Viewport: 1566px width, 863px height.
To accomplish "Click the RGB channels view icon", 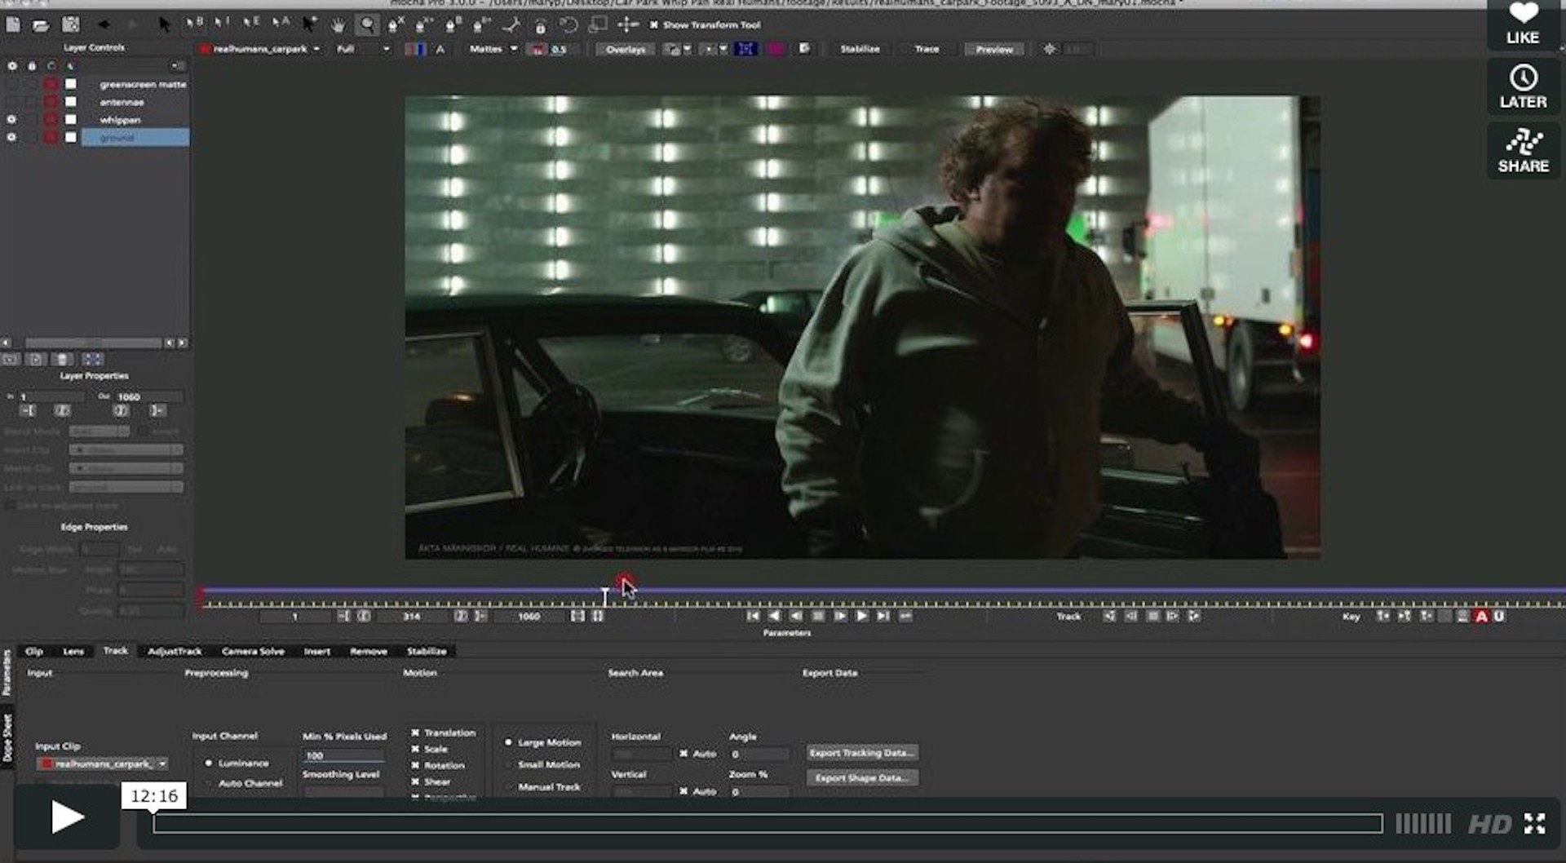I will [x=415, y=49].
